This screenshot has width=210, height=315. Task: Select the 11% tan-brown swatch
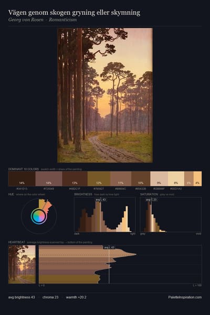[x=121, y=178]
